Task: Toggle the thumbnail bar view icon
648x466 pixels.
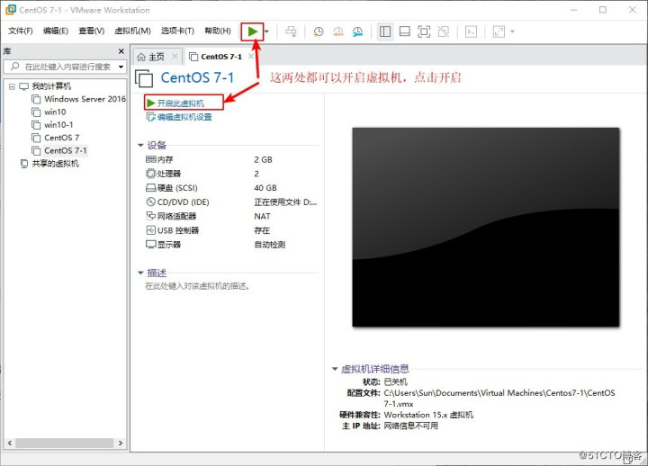Action: click(405, 31)
